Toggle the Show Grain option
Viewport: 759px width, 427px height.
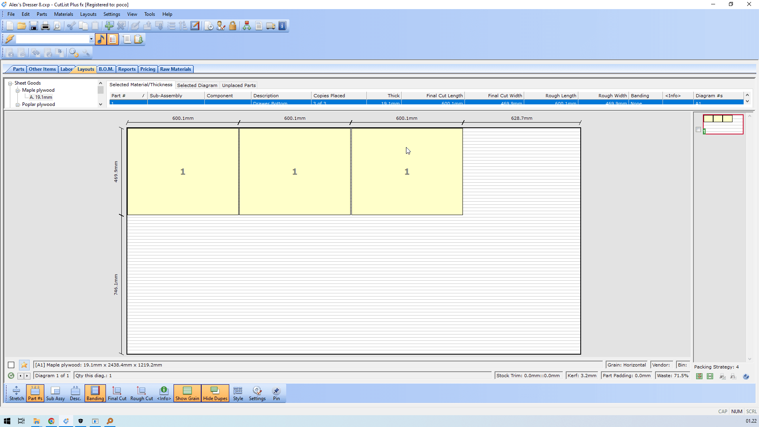tap(187, 393)
